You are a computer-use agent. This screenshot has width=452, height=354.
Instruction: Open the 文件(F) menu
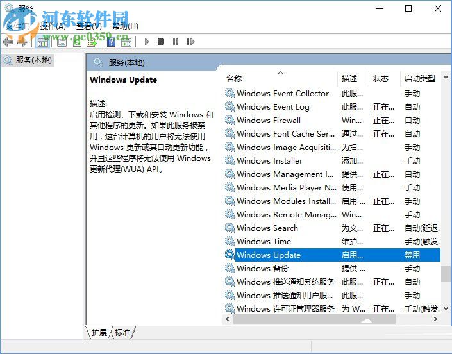pos(18,26)
